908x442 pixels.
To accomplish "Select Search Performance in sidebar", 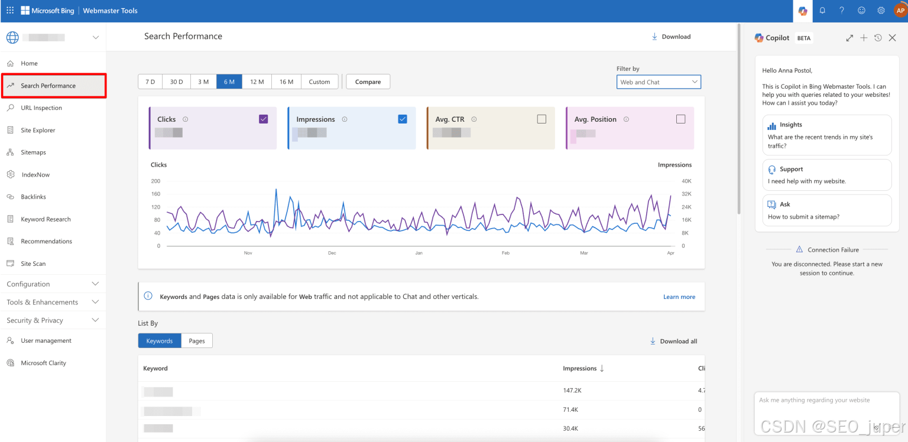I will point(53,86).
